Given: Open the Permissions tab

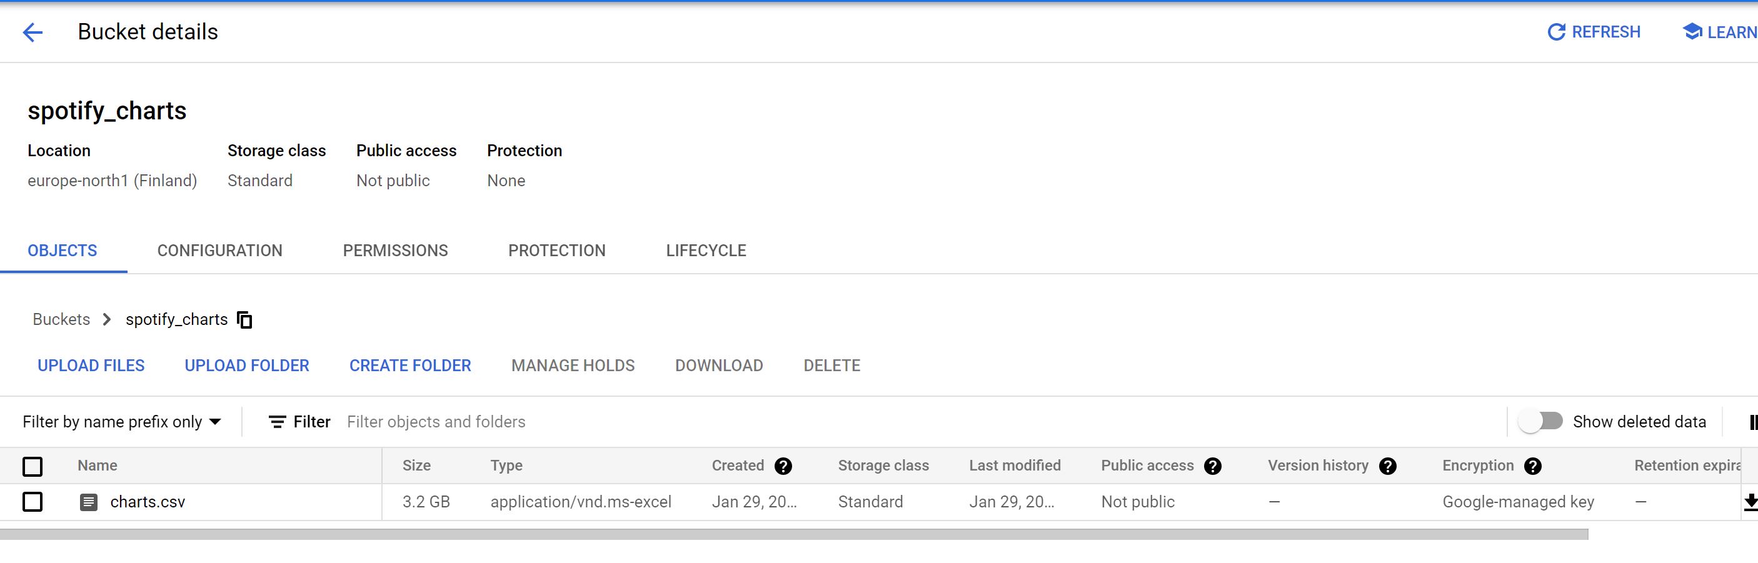Looking at the screenshot, I should (395, 251).
